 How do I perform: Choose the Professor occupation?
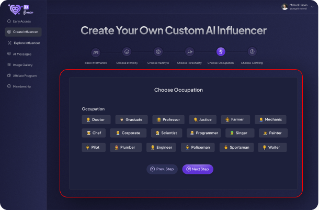click(168, 119)
